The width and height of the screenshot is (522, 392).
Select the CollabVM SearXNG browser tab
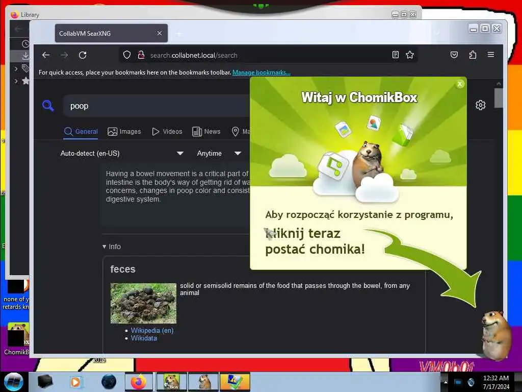[x=111, y=33]
